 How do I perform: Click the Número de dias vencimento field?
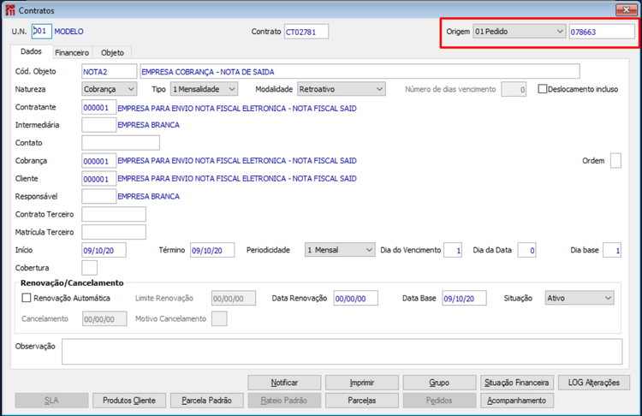coord(514,89)
